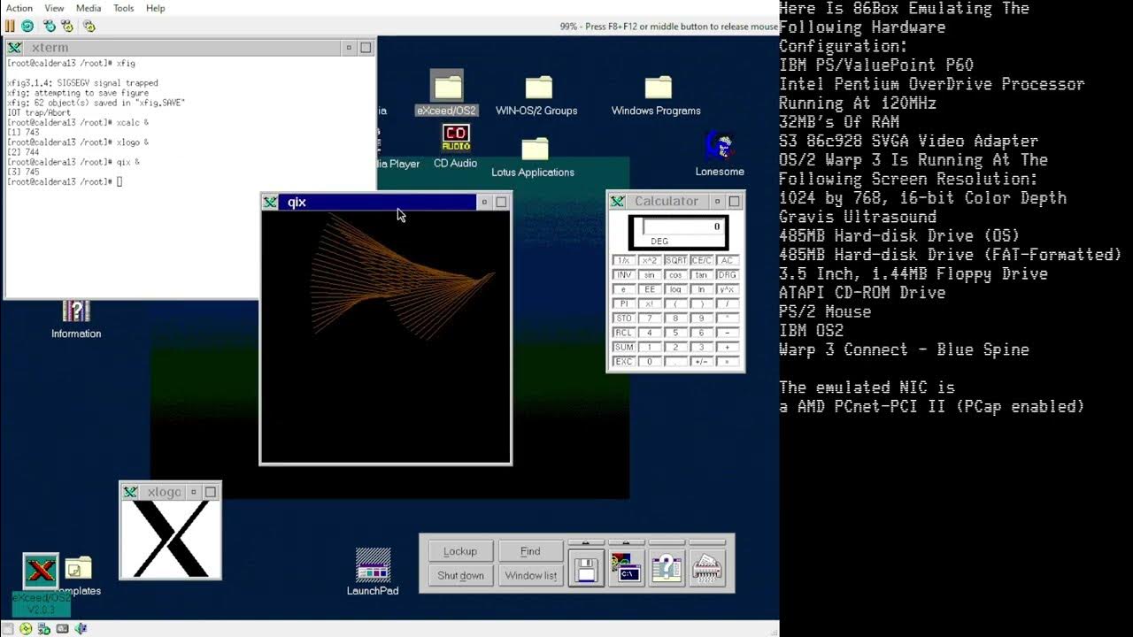Click the teal hard reset icon in 86Box toolbar

click(27, 26)
